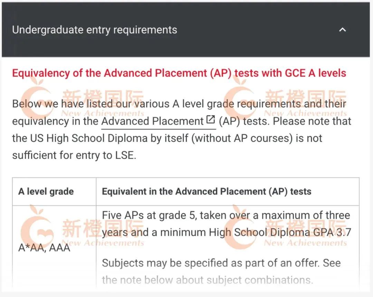Click the external link icon after Advanced Placement
This screenshot has height=297, width=373.
pos(211,119)
